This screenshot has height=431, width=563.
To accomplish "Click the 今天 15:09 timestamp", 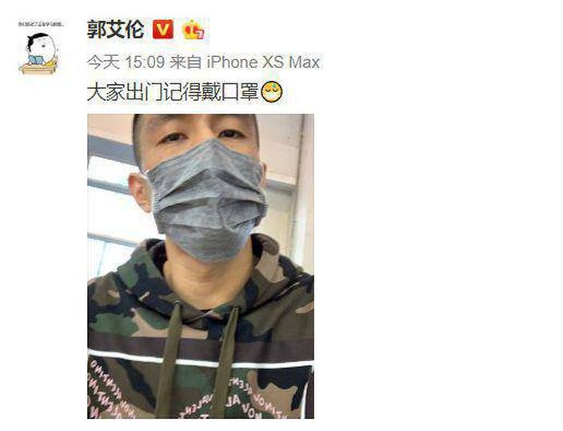I will coord(126,62).
